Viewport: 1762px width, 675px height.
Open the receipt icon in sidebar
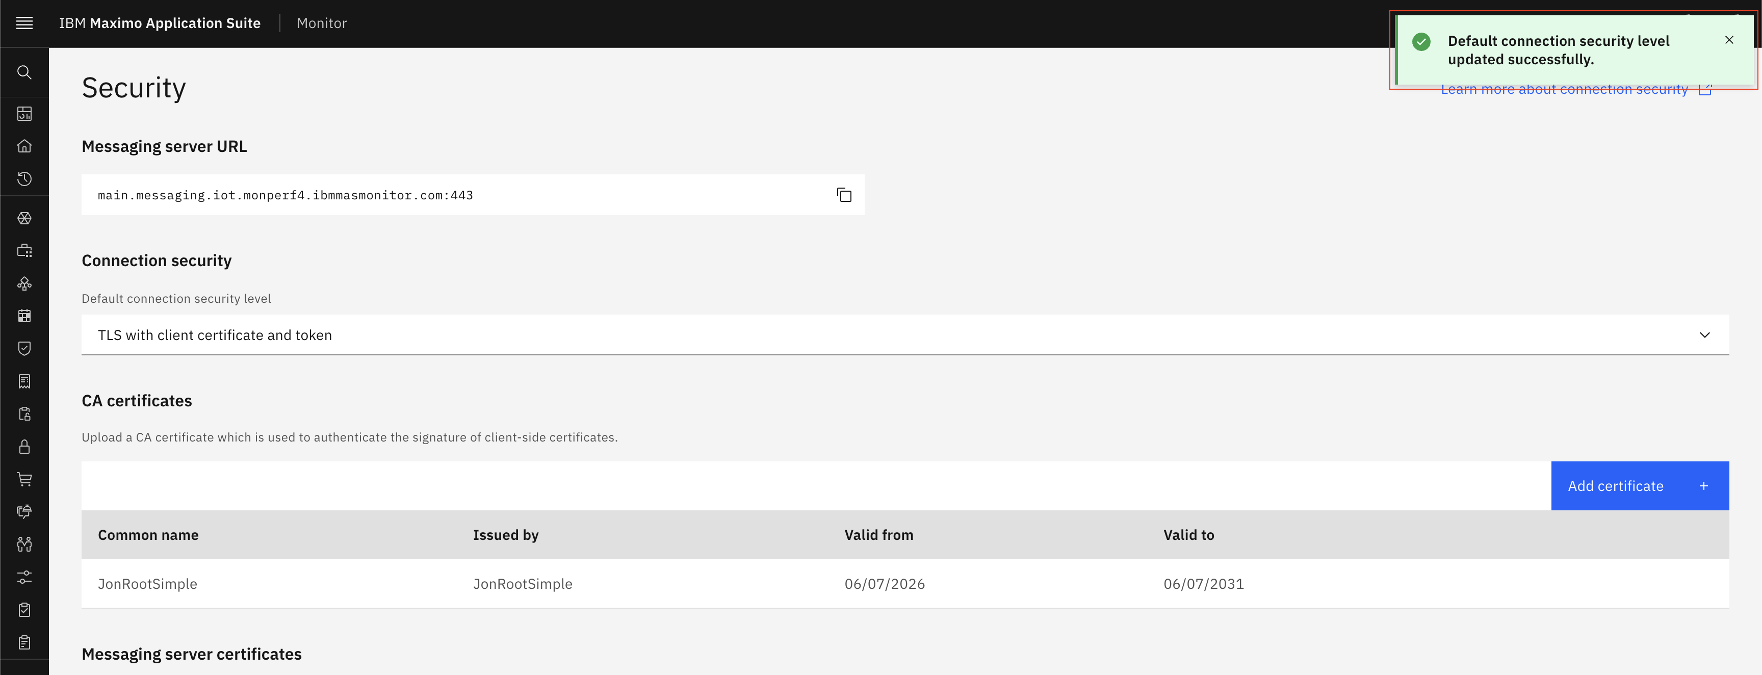pos(24,381)
